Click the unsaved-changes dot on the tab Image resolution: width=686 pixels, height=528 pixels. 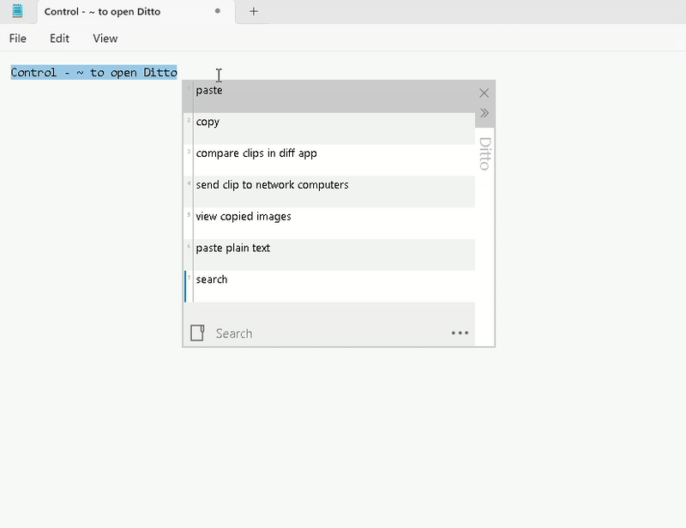[x=218, y=11]
